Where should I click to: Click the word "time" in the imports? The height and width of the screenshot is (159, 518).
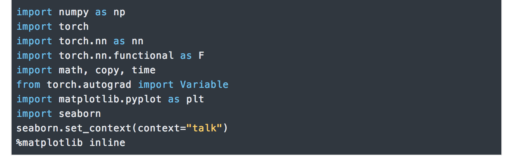(x=143, y=70)
